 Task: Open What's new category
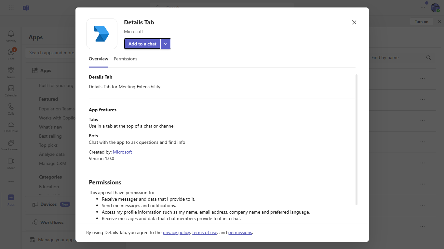tap(51, 127)
